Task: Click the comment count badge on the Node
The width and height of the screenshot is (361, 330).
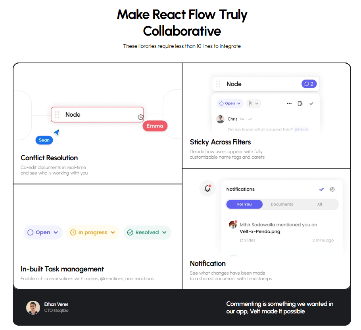Action: (309, 84)
